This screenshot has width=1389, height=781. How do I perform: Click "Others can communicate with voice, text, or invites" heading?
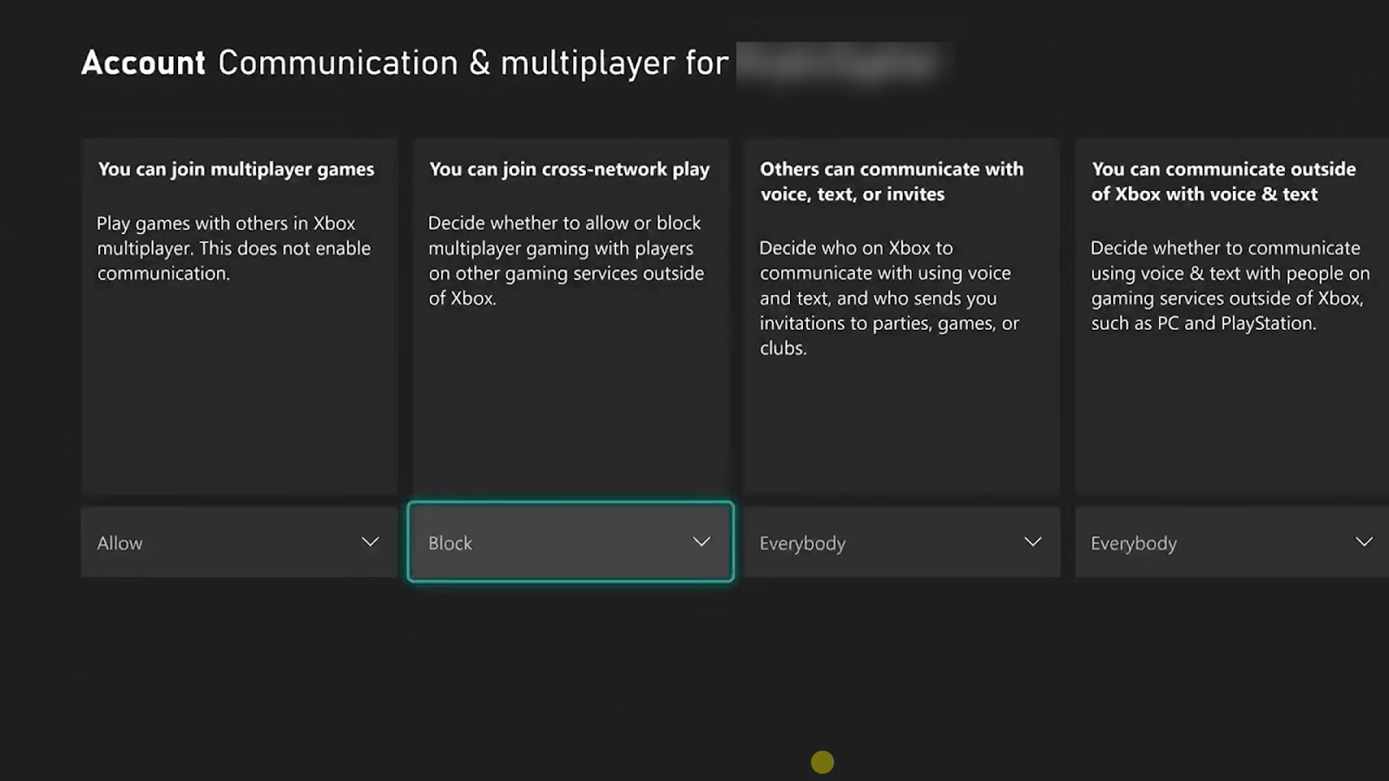point(892,181)
